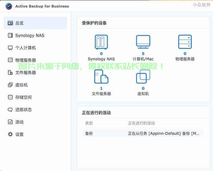Click the 存储空间 storage sidebar icon
Screen dimensions: 213x171
(10, 97)
